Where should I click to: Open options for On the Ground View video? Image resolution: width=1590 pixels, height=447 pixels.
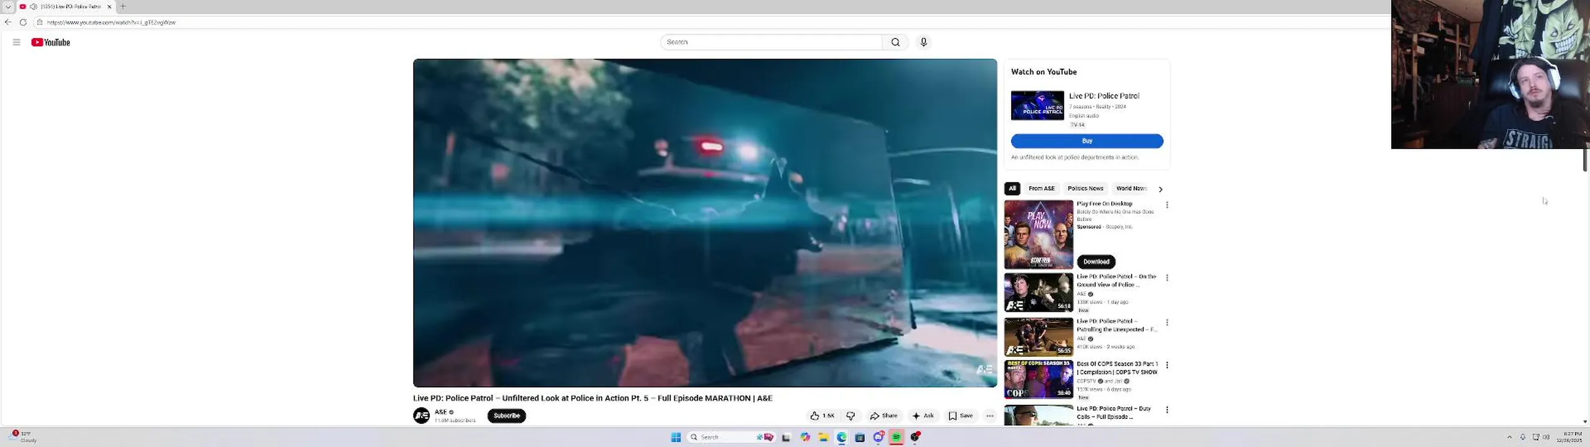(x=1167, y=278)
